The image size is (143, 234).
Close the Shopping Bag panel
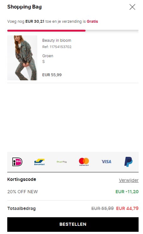point(132,7)
